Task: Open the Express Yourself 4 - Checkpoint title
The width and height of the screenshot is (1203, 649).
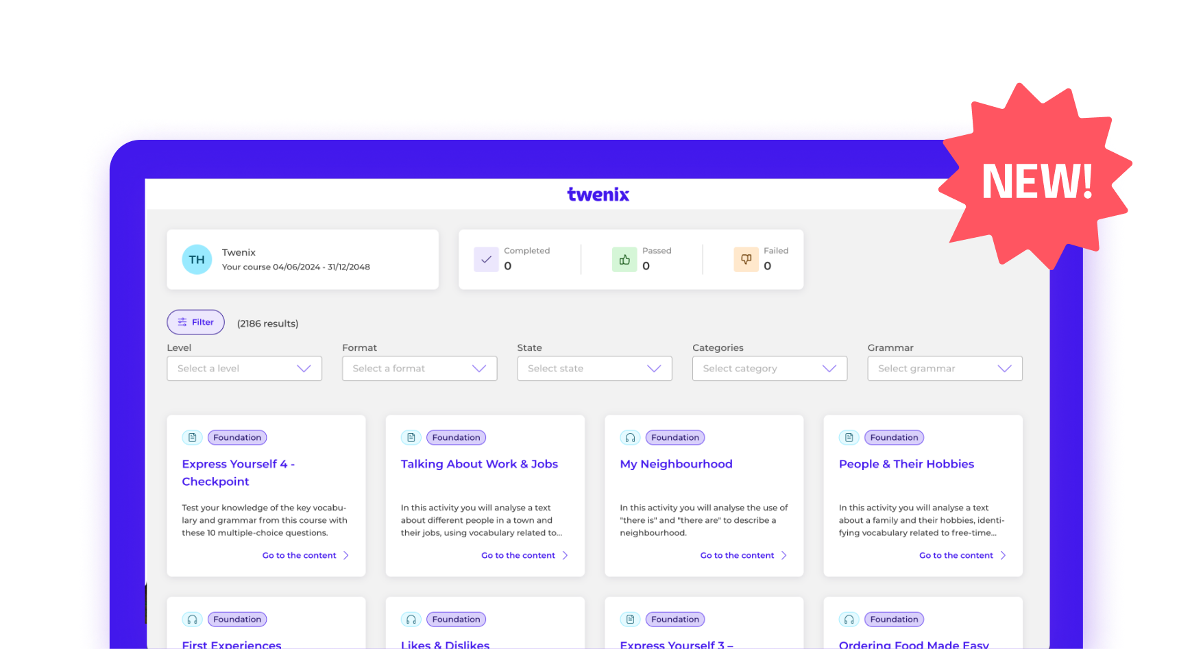Action: click(239, 473)
